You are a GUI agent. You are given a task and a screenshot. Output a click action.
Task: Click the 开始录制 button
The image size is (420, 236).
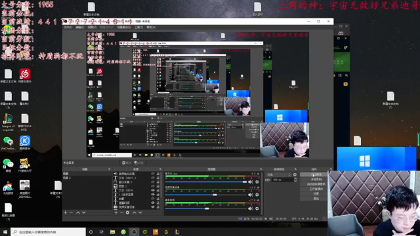(x=314, y=179)
